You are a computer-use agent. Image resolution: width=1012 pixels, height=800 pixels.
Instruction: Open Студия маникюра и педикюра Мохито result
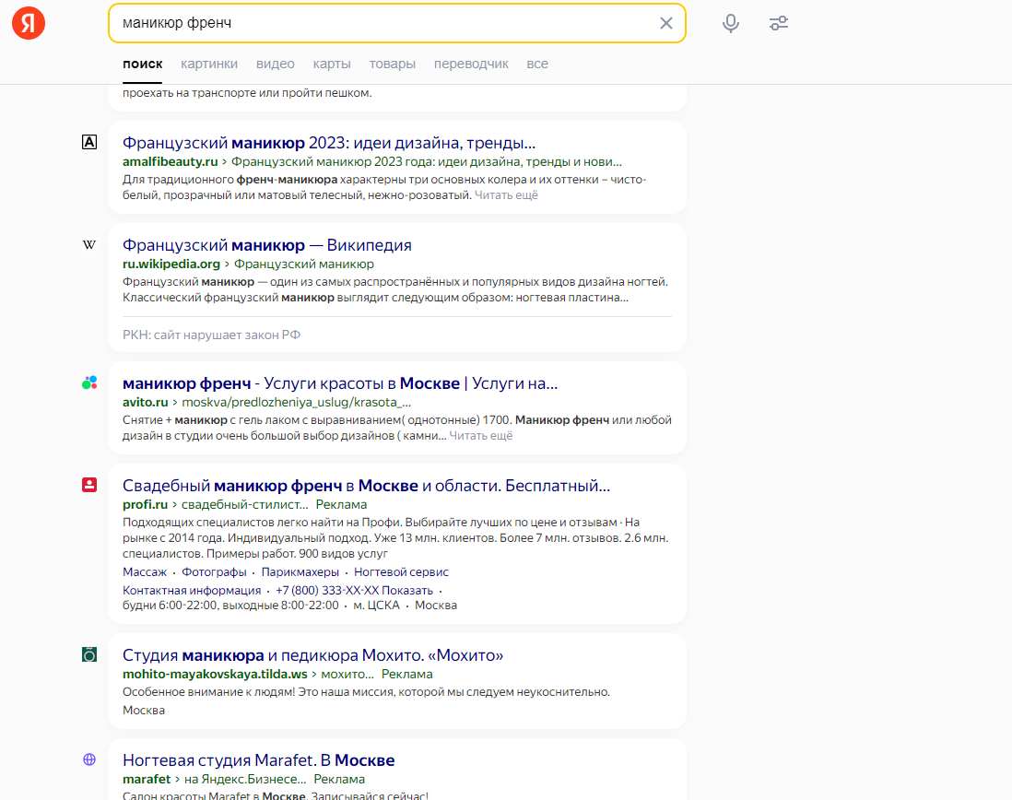click(313, 655)
